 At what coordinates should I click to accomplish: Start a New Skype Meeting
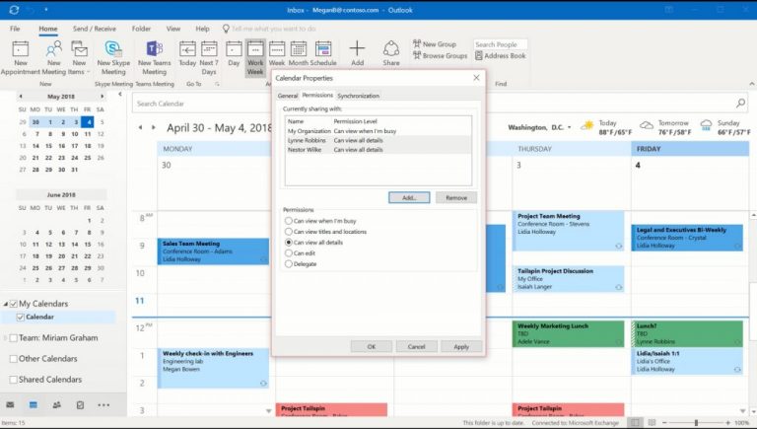point(113,58)
